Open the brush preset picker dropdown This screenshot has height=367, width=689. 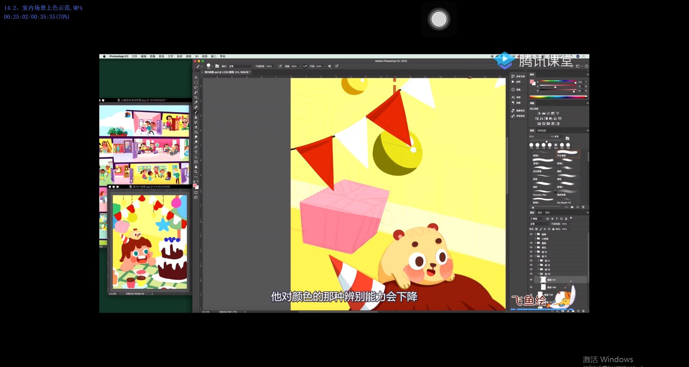coord(212,66)
